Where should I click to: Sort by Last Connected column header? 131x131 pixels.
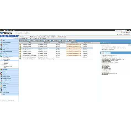[88, 43]
